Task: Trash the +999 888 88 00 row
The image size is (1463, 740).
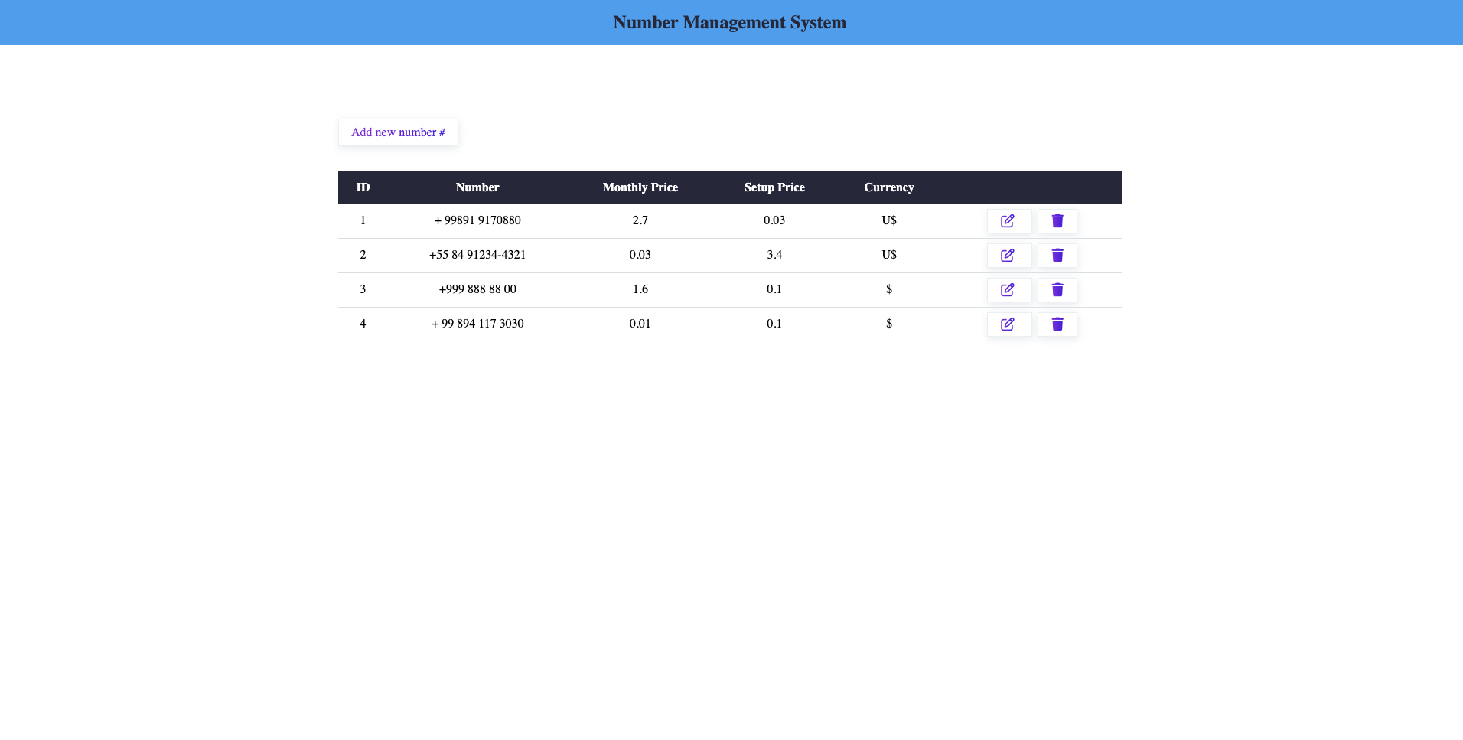Action: click(1057, 290)
